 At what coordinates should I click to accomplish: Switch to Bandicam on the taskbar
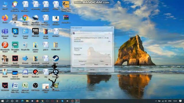click(72, 101)
